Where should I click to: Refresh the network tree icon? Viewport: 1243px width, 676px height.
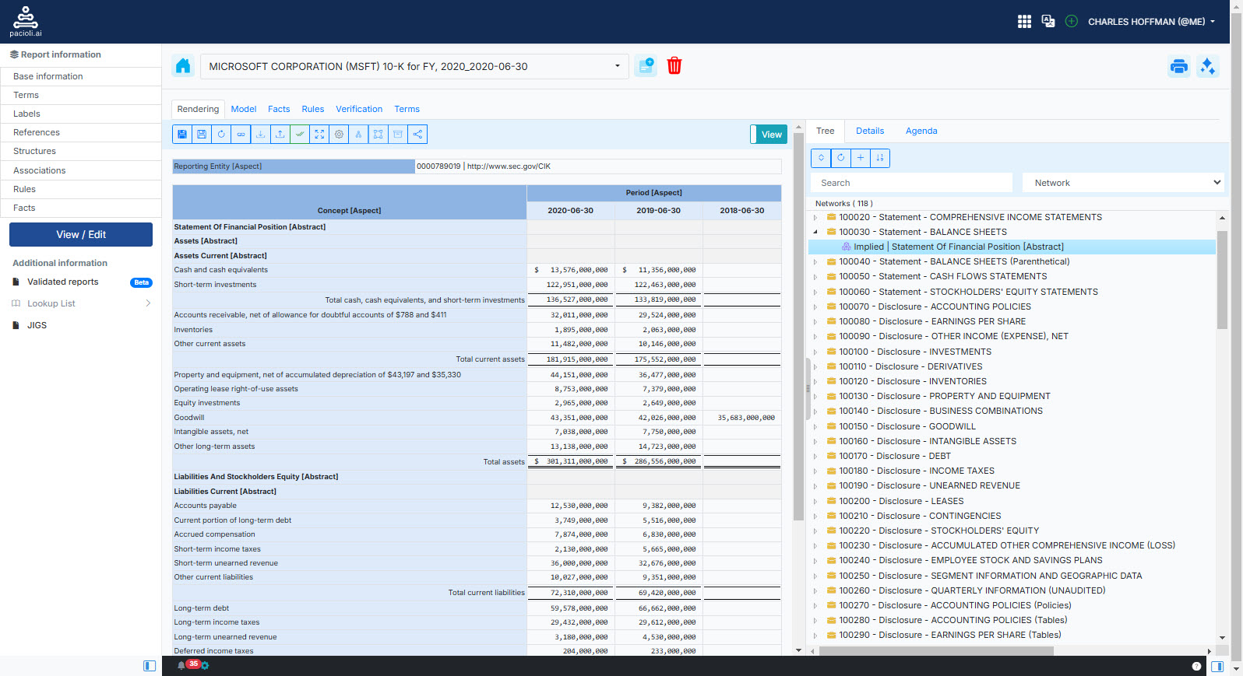coord(840,158)
